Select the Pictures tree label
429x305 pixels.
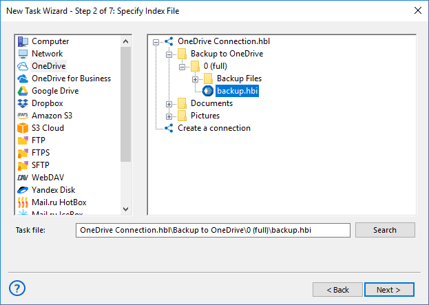(x=205, y=116)
